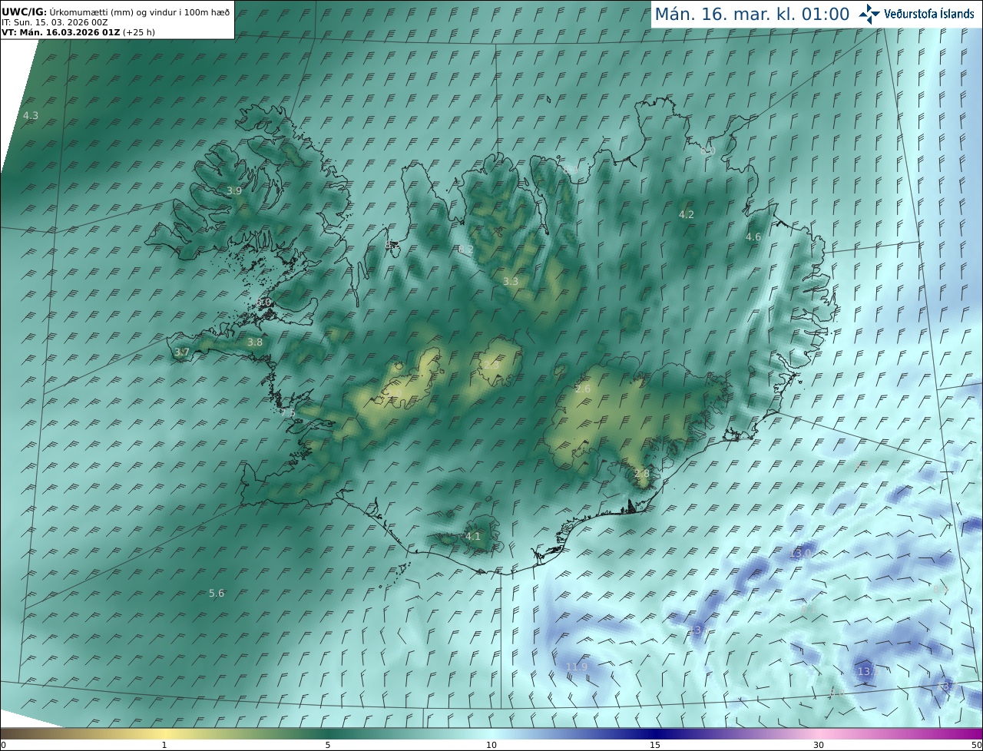
Task: Click the '1' tick on the color scale
Action: pyautogui.click(x=164, y=745)
